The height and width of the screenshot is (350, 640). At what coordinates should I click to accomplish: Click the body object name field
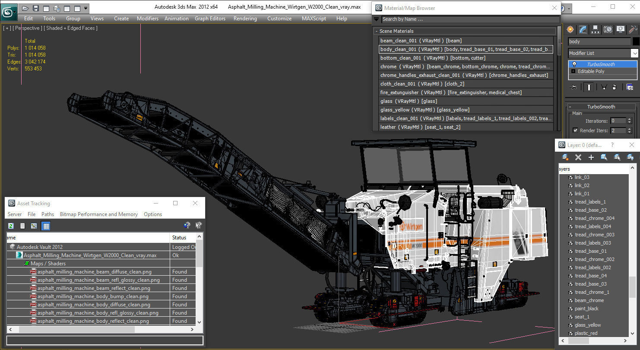pos(599,41)
